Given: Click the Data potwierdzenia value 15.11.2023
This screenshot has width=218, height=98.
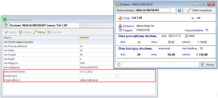Looking at the screenshot, I should pyautogui.click(x=86, y=72).
